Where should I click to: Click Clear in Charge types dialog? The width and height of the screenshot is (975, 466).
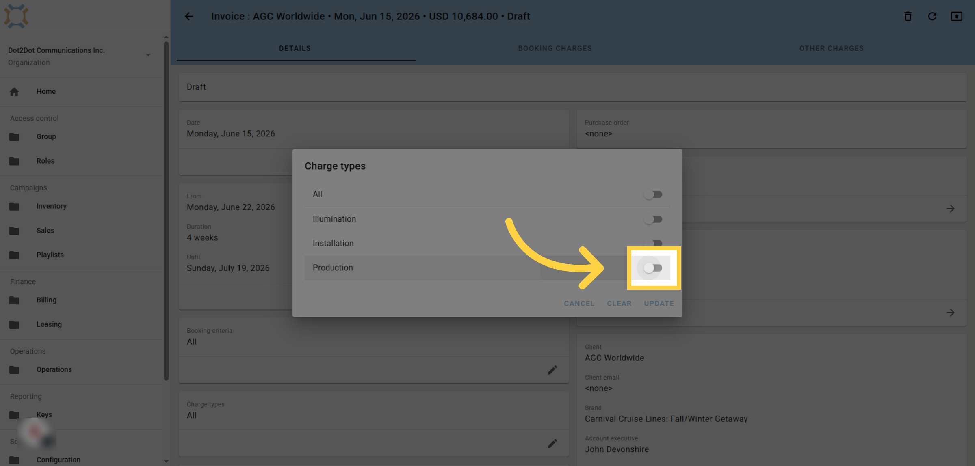click(x=619, y=303)
